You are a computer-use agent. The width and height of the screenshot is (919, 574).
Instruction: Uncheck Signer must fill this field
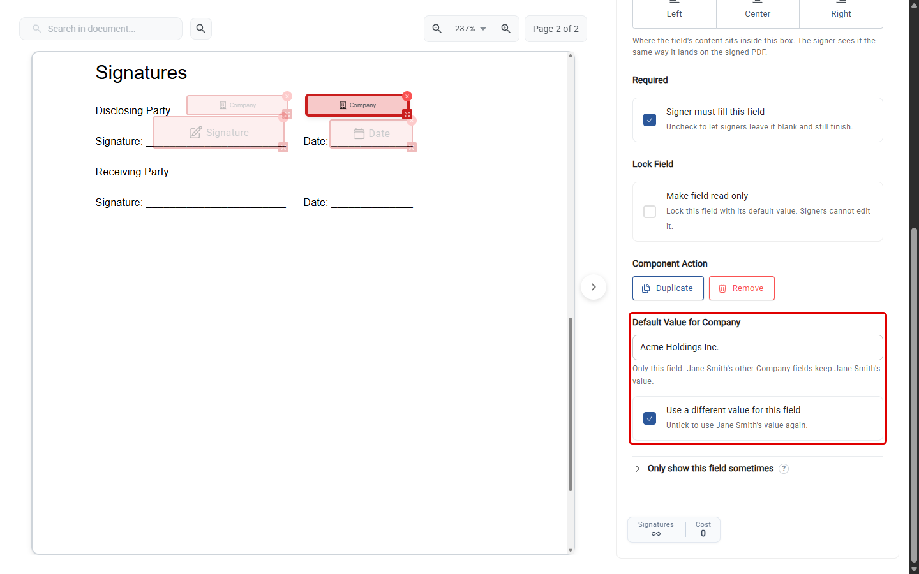pos(650,120)
